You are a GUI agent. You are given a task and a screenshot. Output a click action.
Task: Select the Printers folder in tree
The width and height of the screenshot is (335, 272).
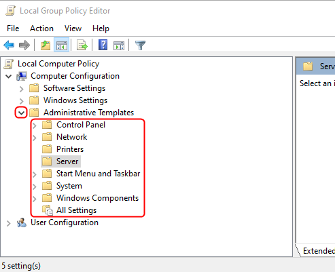click(70, 149)
